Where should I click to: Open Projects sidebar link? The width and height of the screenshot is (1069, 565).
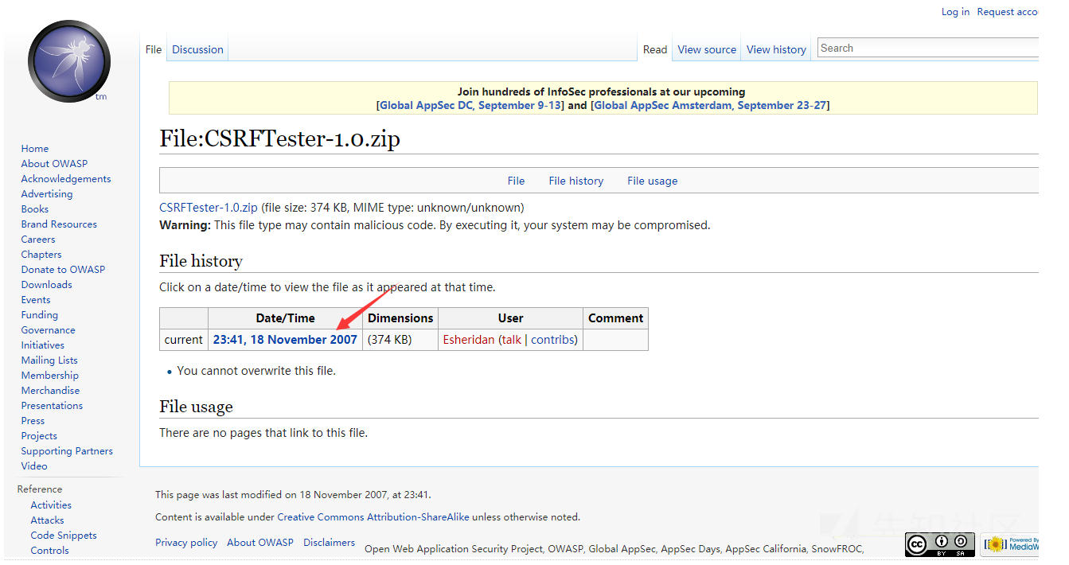[39, 436]
